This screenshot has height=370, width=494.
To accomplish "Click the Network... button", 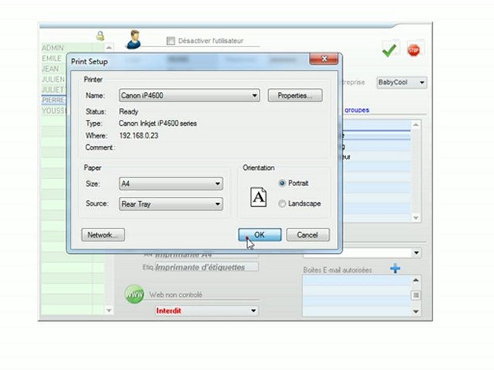I will pos(103,235).
